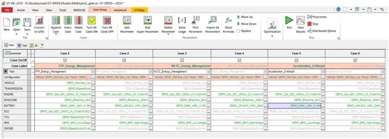Viewport: 389px width, 139px height.
Task: Open Find Parameter tool
Action: 196,25
